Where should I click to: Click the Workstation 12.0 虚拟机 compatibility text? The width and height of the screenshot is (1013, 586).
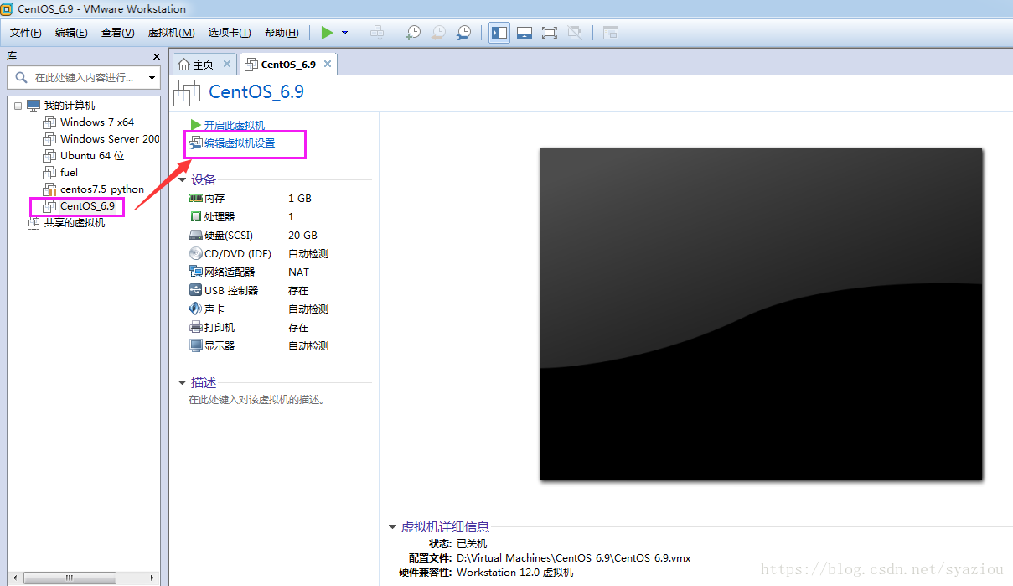click(x=515, y=573)
